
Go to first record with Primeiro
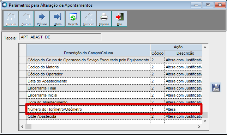[11, 19]
